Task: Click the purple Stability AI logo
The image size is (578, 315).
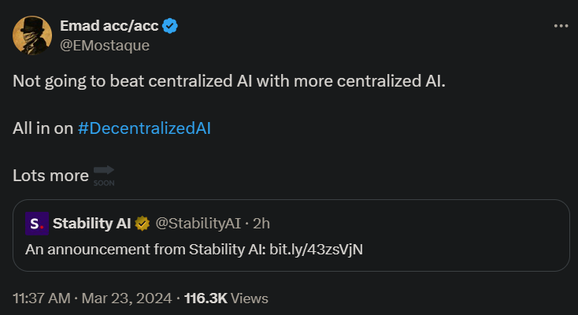Action: pos(37,224)
